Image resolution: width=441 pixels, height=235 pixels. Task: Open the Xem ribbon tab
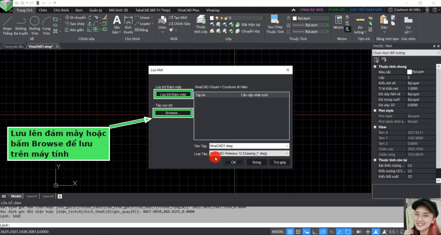(x=79, y=10)
